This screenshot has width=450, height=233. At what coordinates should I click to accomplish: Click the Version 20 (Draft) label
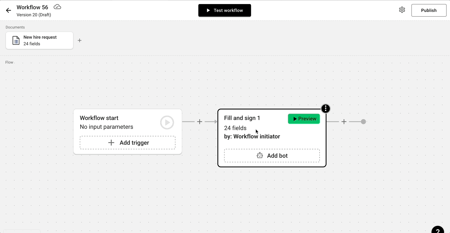[34, 15]
